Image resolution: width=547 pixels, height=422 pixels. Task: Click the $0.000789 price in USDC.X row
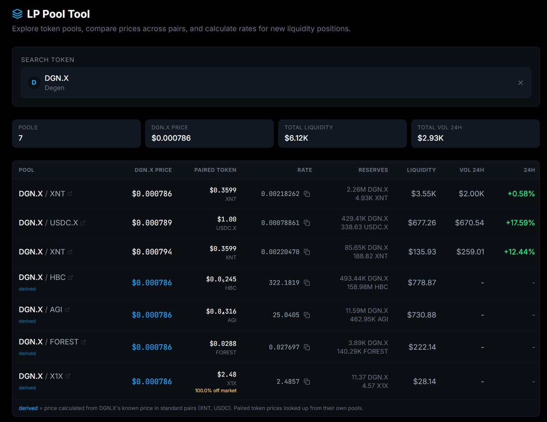(x=152, y=223)
